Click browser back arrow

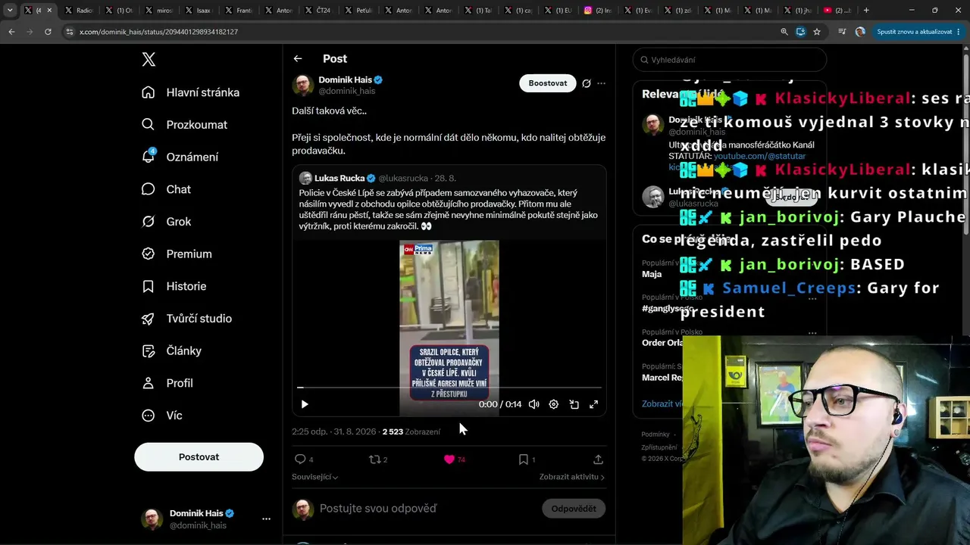tap(11, 32)
